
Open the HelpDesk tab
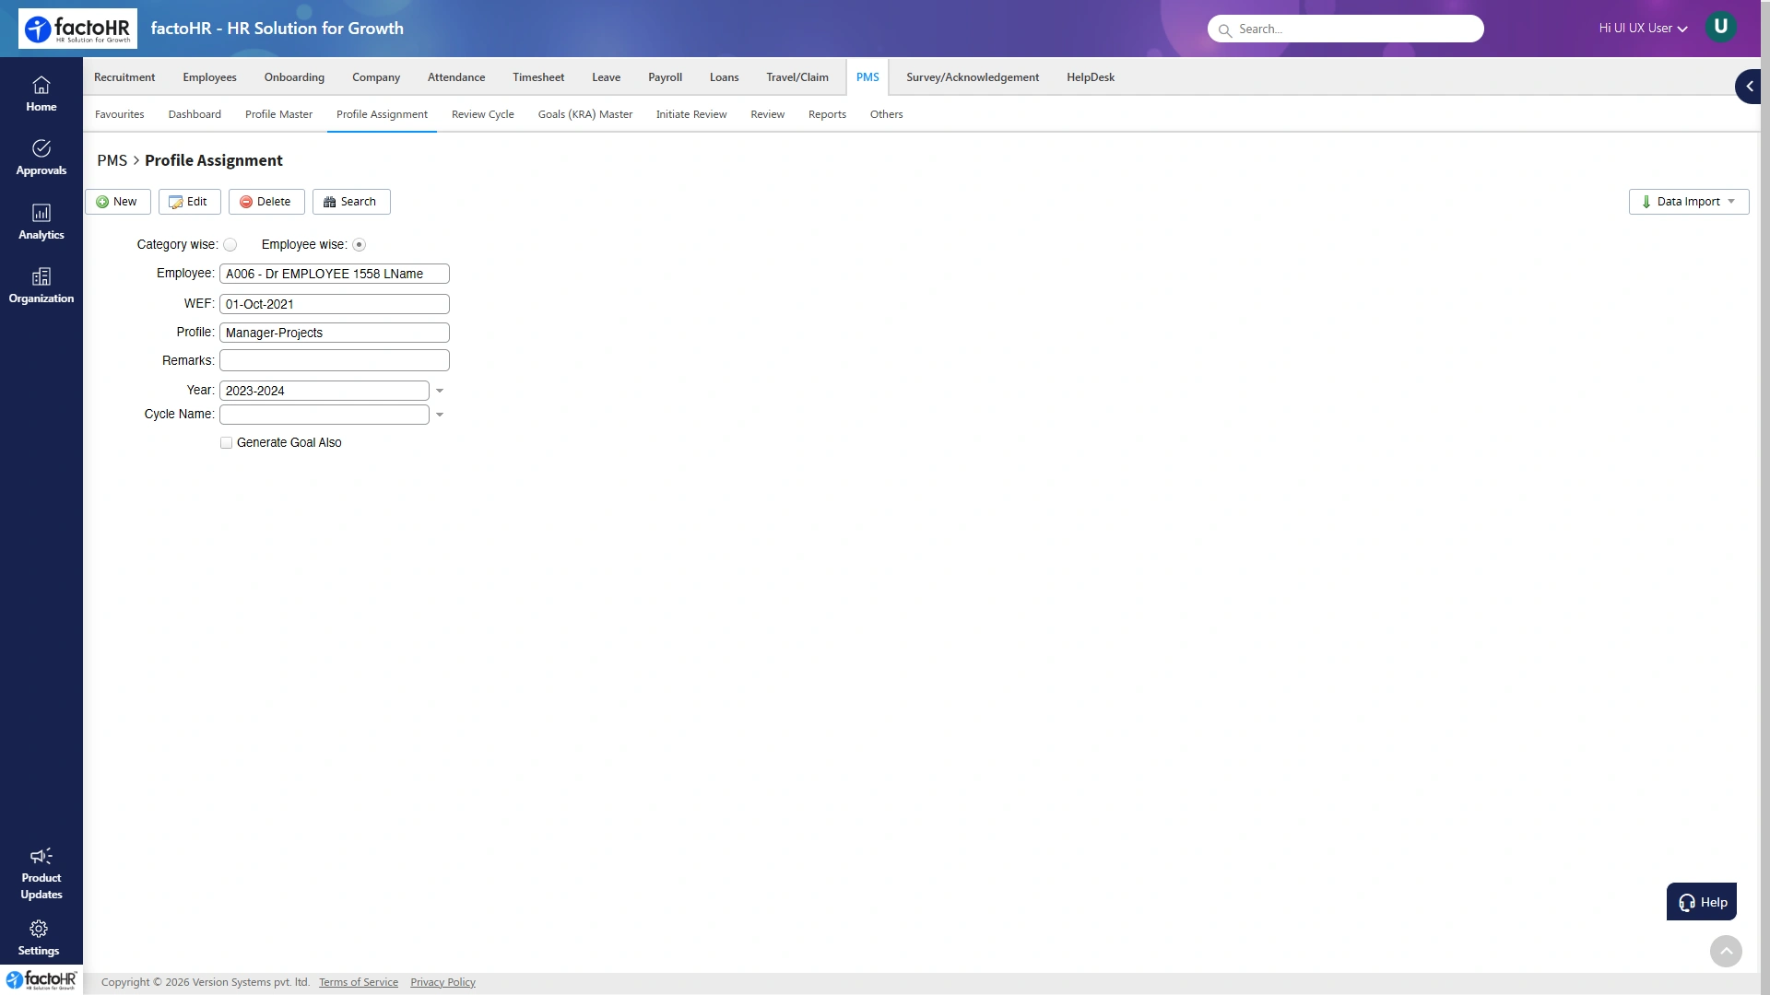pos(1091,77)
